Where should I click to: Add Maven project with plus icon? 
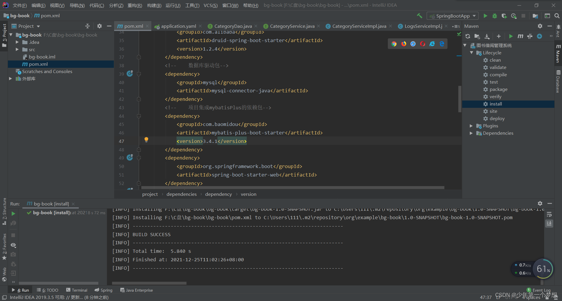[x=499, y=36]
